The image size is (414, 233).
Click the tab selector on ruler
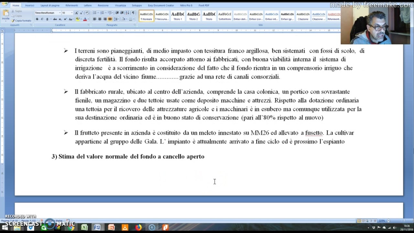(x=2, y=30)
